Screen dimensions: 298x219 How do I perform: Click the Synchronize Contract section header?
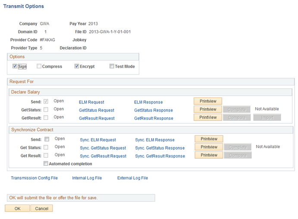click(151, 130)
